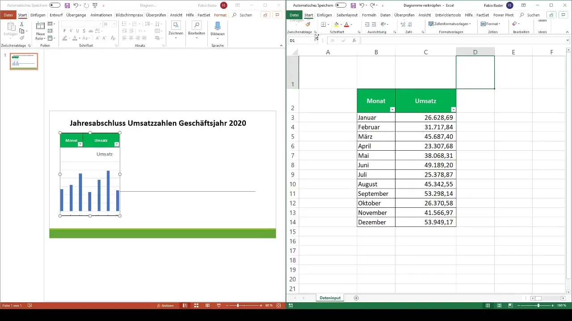
Task: Switch Excel to page layout view
Action: [499, 305]
